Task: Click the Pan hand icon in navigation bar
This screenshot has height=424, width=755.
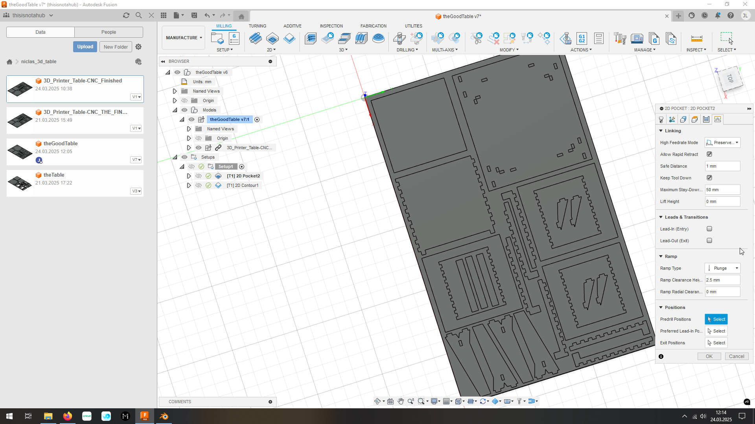Action: (x=401, y=401)
